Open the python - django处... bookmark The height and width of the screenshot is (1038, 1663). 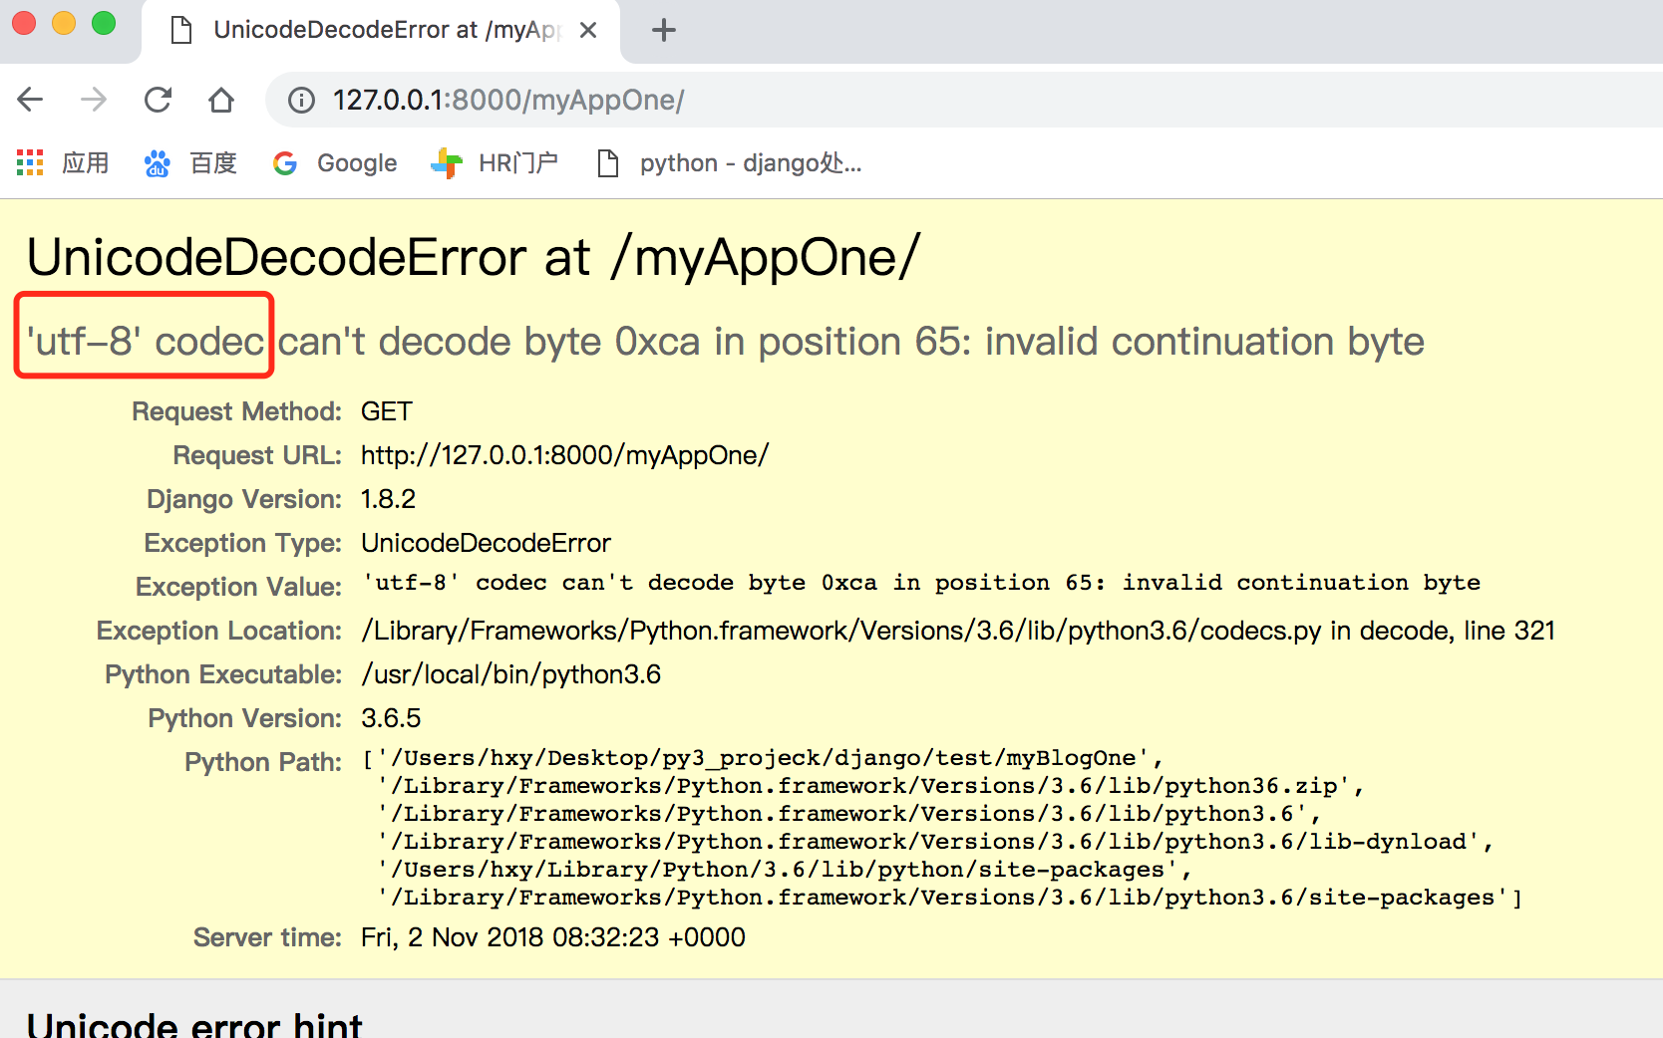[729, 162]
